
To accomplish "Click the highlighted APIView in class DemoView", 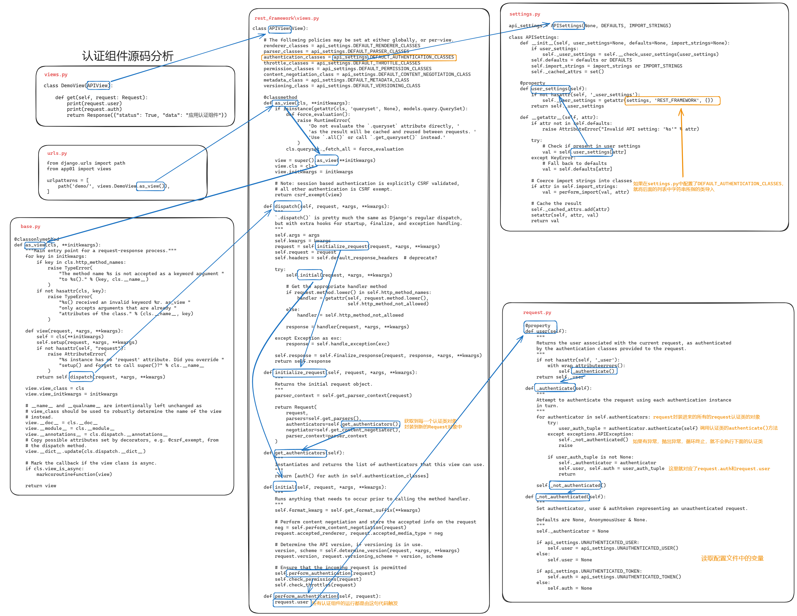I will pyautogui.click(x=98, y=85).
